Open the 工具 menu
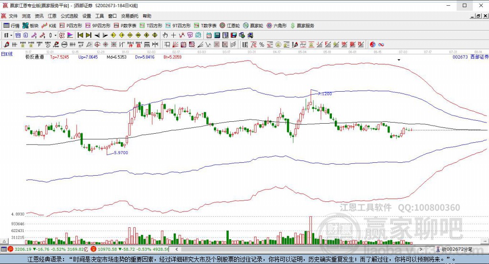489x264 pixels. pos(99,16)
